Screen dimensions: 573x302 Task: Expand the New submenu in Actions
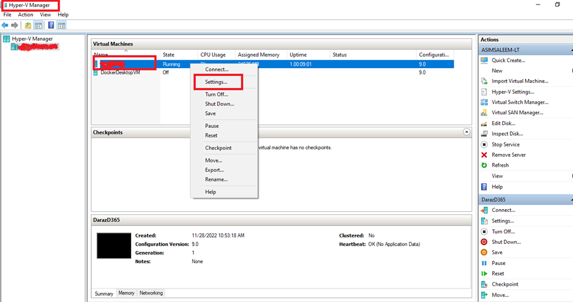tap(571, 70)
